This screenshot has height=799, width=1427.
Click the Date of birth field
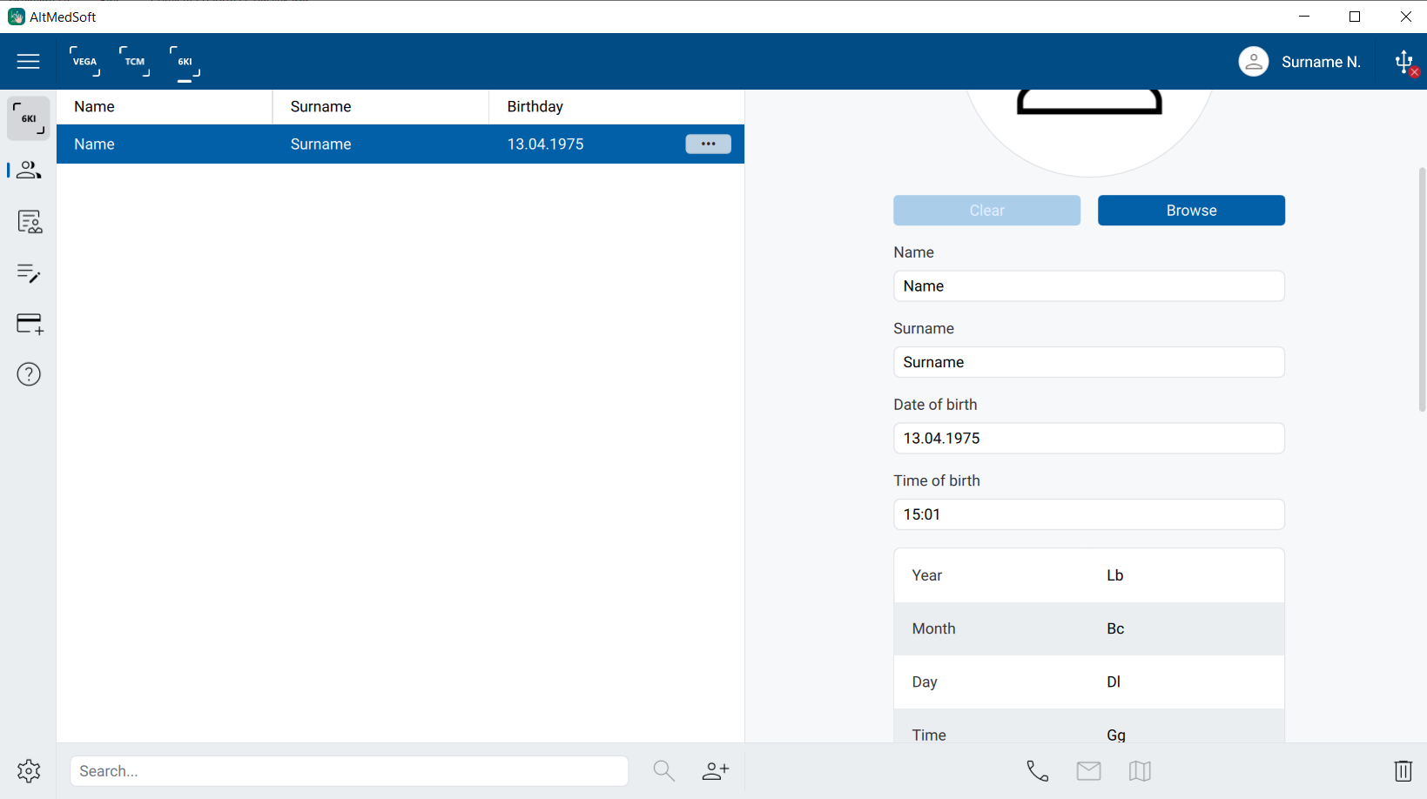tap(1088, 439)
